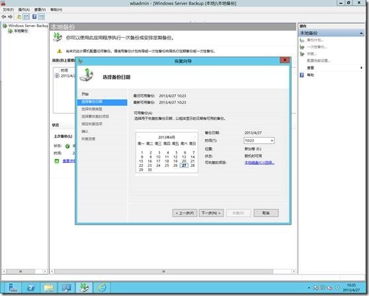The height and width of the screenshot is (296, 369).
Task: Open Server Manager from the taskbar
Action: coord(13,288)
